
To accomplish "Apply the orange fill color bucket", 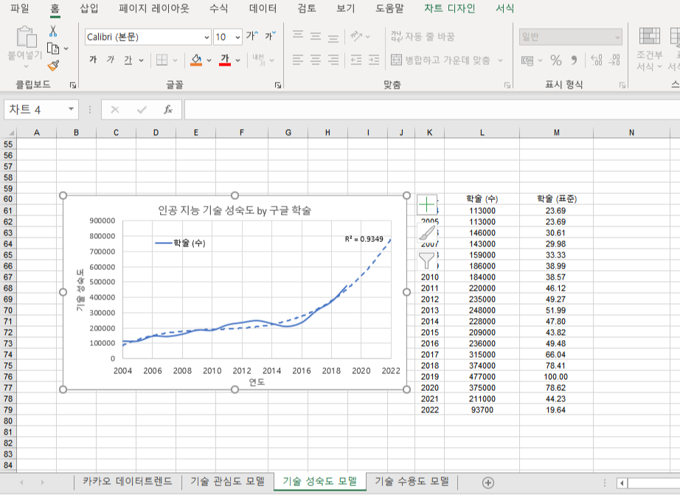I will pos(196,60).
